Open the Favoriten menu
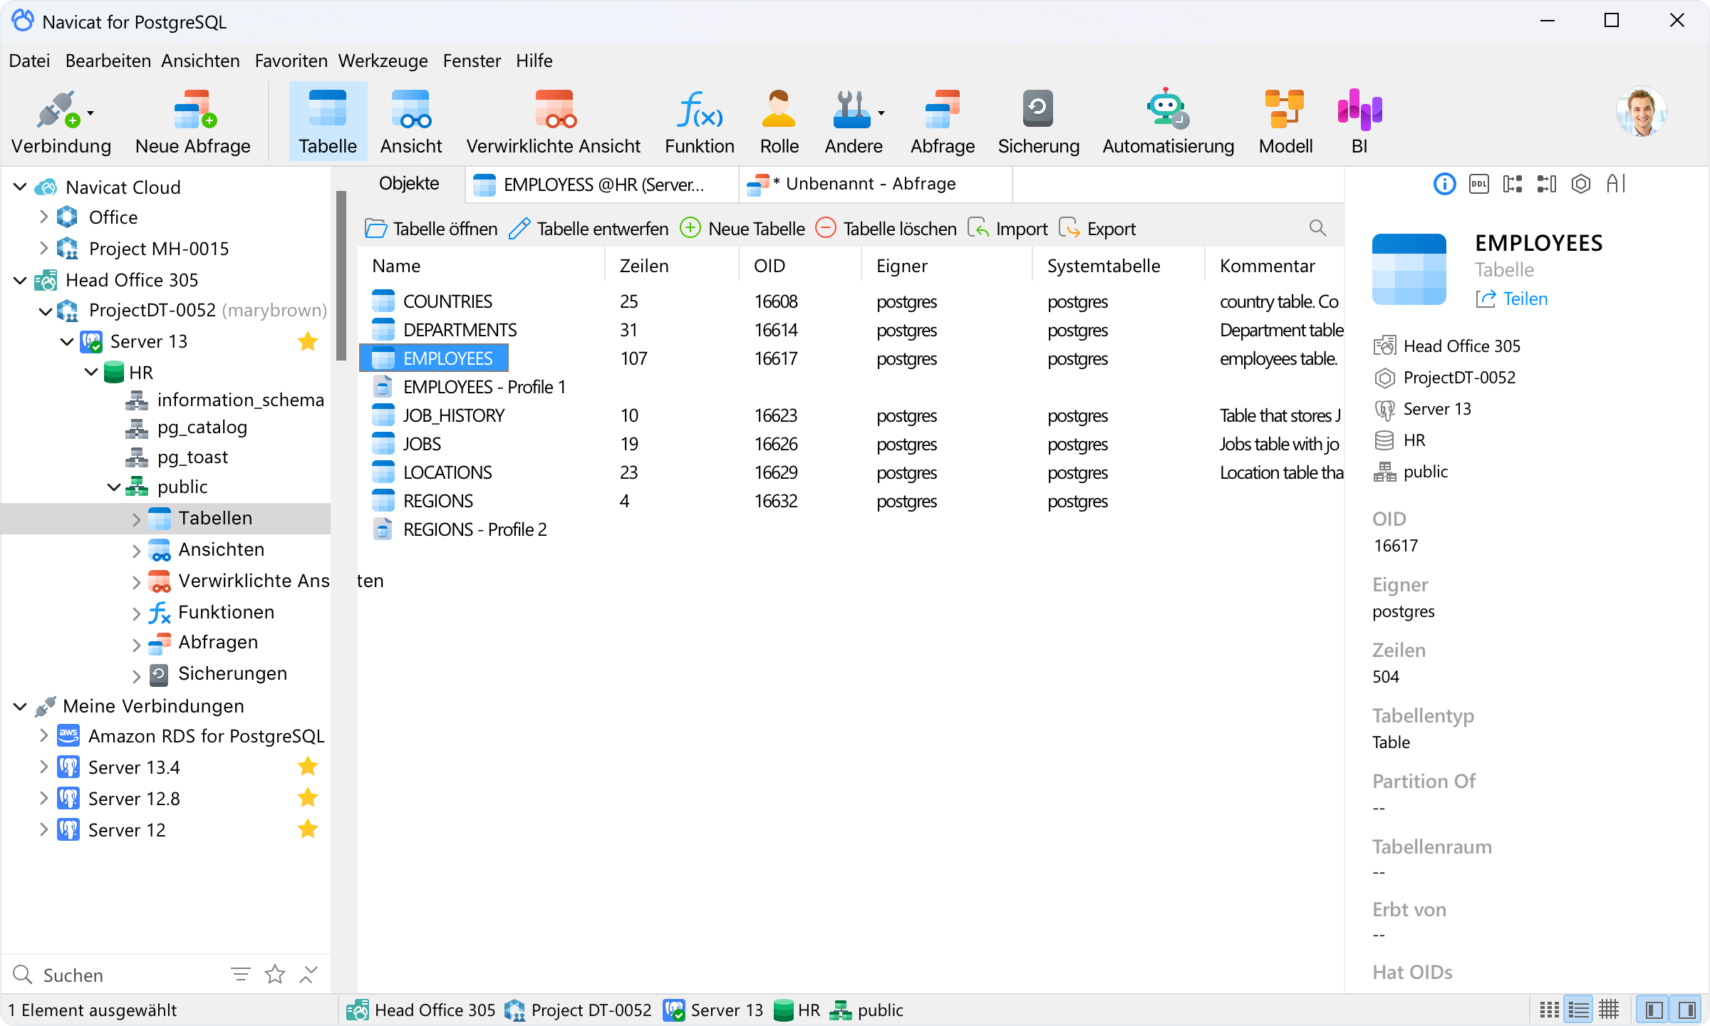The height and width of the screenshot is (1026, 1710). [x=291, y=61]
